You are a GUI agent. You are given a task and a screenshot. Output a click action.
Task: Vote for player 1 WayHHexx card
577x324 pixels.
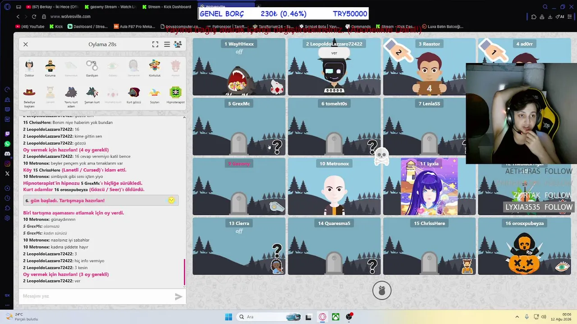pyautogui.click(x=239, y=67)
